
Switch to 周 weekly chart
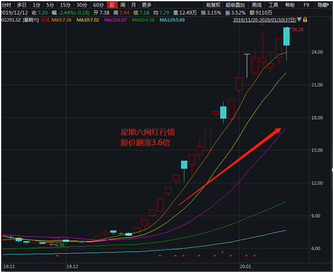[x=123, y=5]
